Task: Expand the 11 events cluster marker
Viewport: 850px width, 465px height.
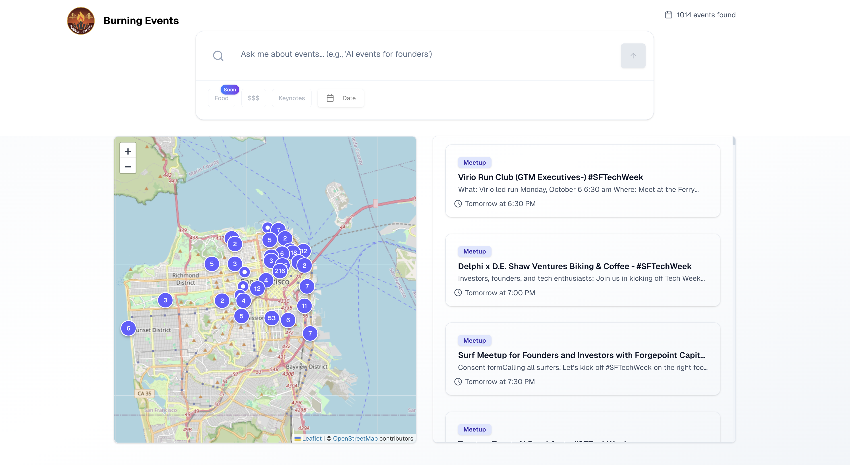Action: [x=304, y=306]
